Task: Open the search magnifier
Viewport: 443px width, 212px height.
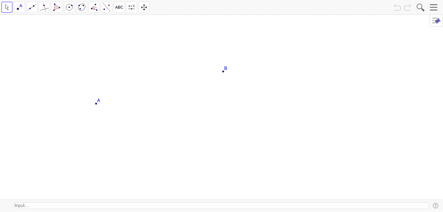Action: 420,7
